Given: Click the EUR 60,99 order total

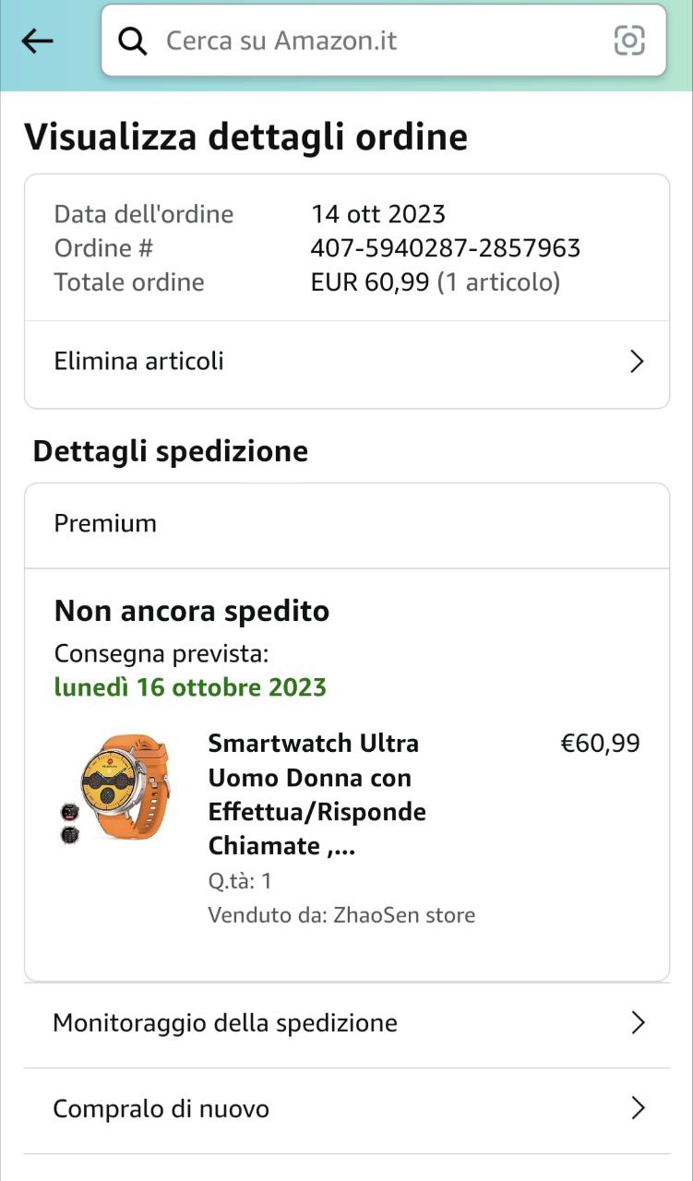Looking at the screenshot, I should coord(370,282).
